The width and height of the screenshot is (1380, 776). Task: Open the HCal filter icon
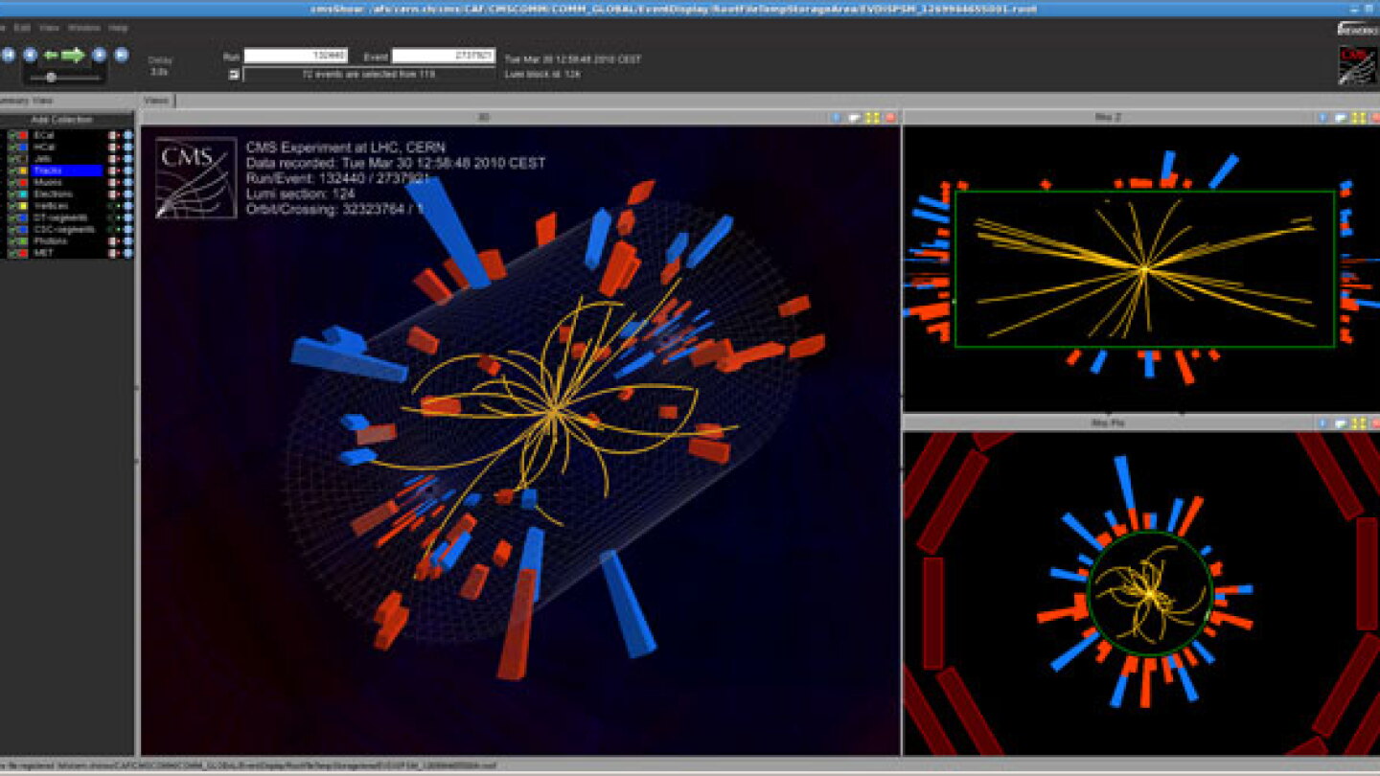click(112, 147)
